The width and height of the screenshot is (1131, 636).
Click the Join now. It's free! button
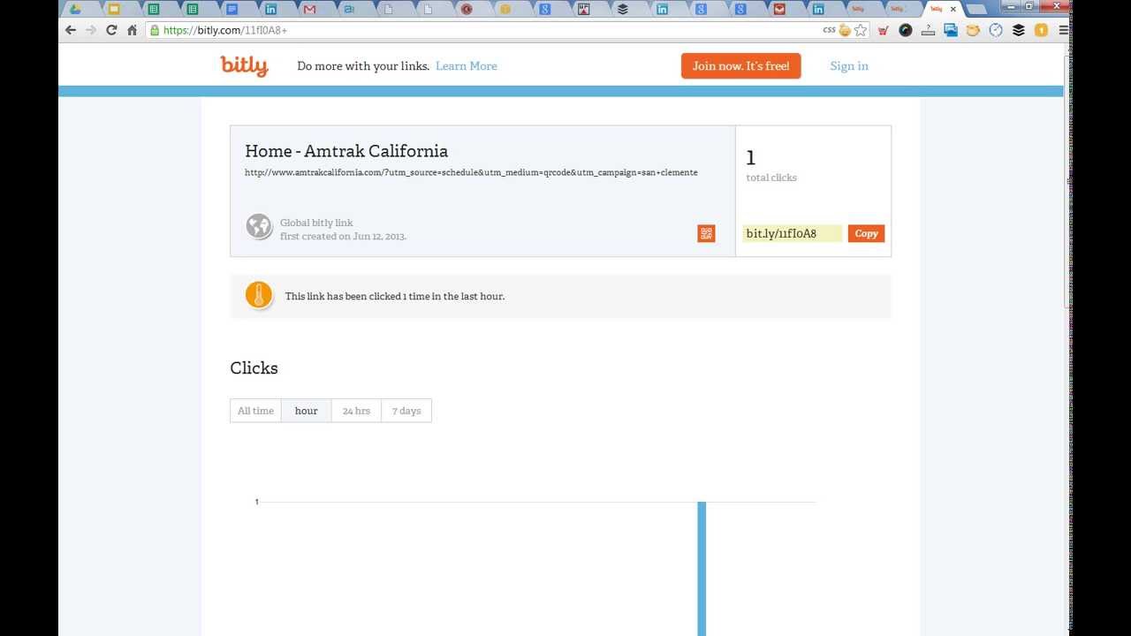740,66
